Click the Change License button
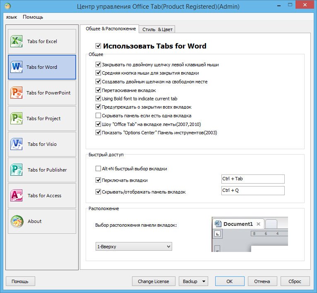 point(154,281)
